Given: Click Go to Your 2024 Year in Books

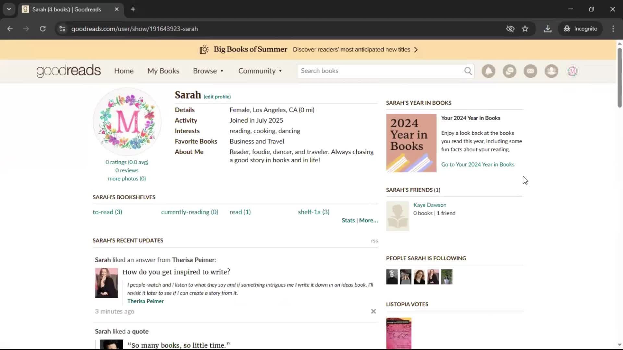Looking at the screenshot, I should [x=478, y=164].
